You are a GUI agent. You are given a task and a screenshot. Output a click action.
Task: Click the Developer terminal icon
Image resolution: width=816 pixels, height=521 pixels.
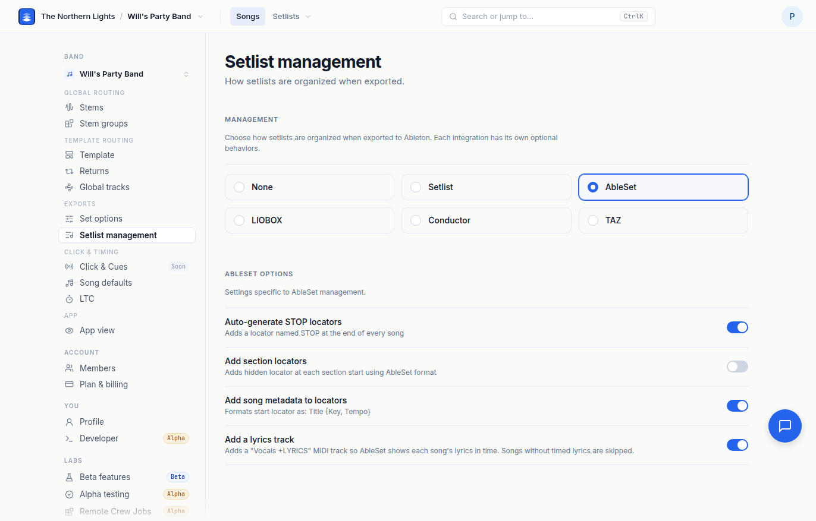pos(69,438)
